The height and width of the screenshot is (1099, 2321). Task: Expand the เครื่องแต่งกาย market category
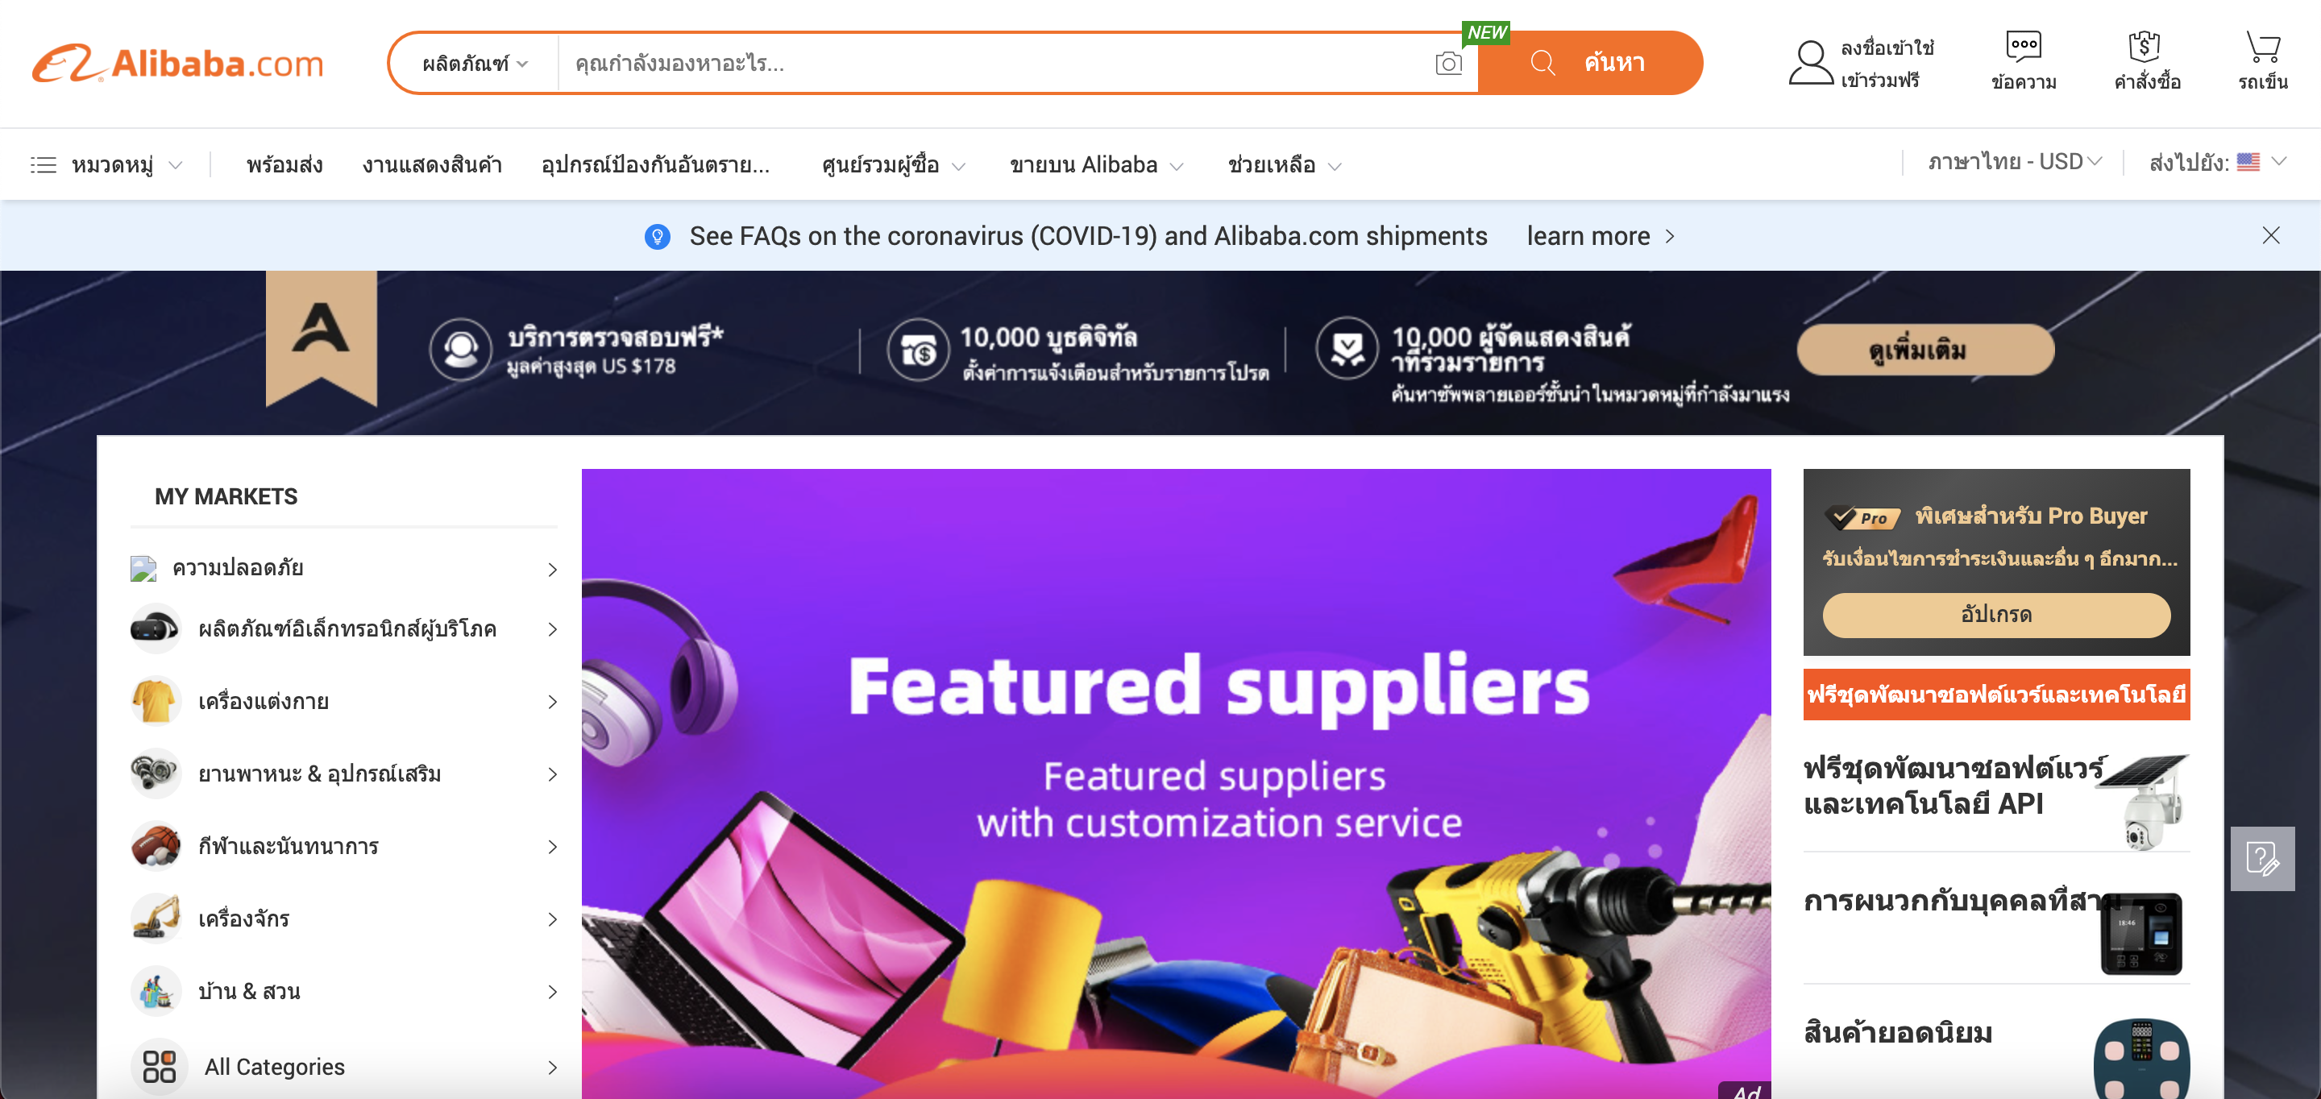click(344, 701)
